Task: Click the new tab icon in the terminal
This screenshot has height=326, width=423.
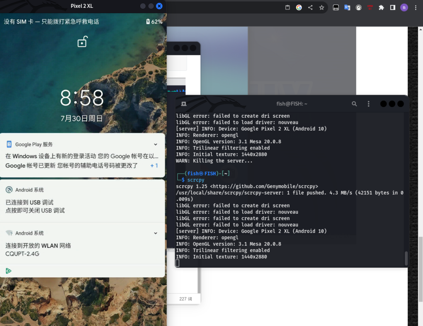Action: pyautogui.click(x=184, y=104)
